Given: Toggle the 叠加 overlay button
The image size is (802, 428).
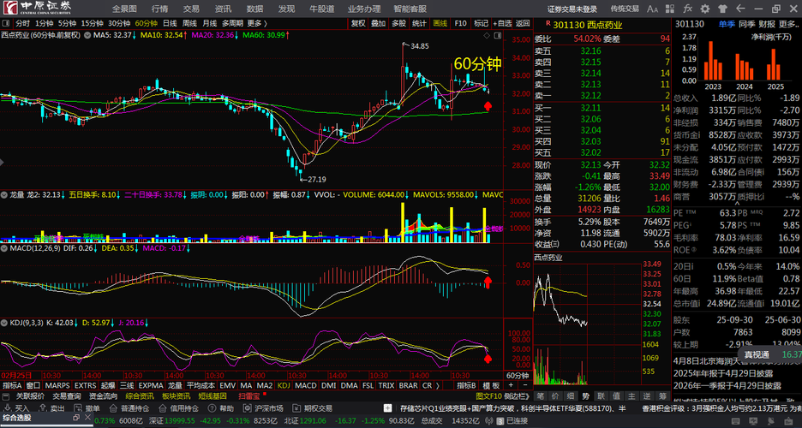Looking at the screenshot, I should [x=379, y=23].
